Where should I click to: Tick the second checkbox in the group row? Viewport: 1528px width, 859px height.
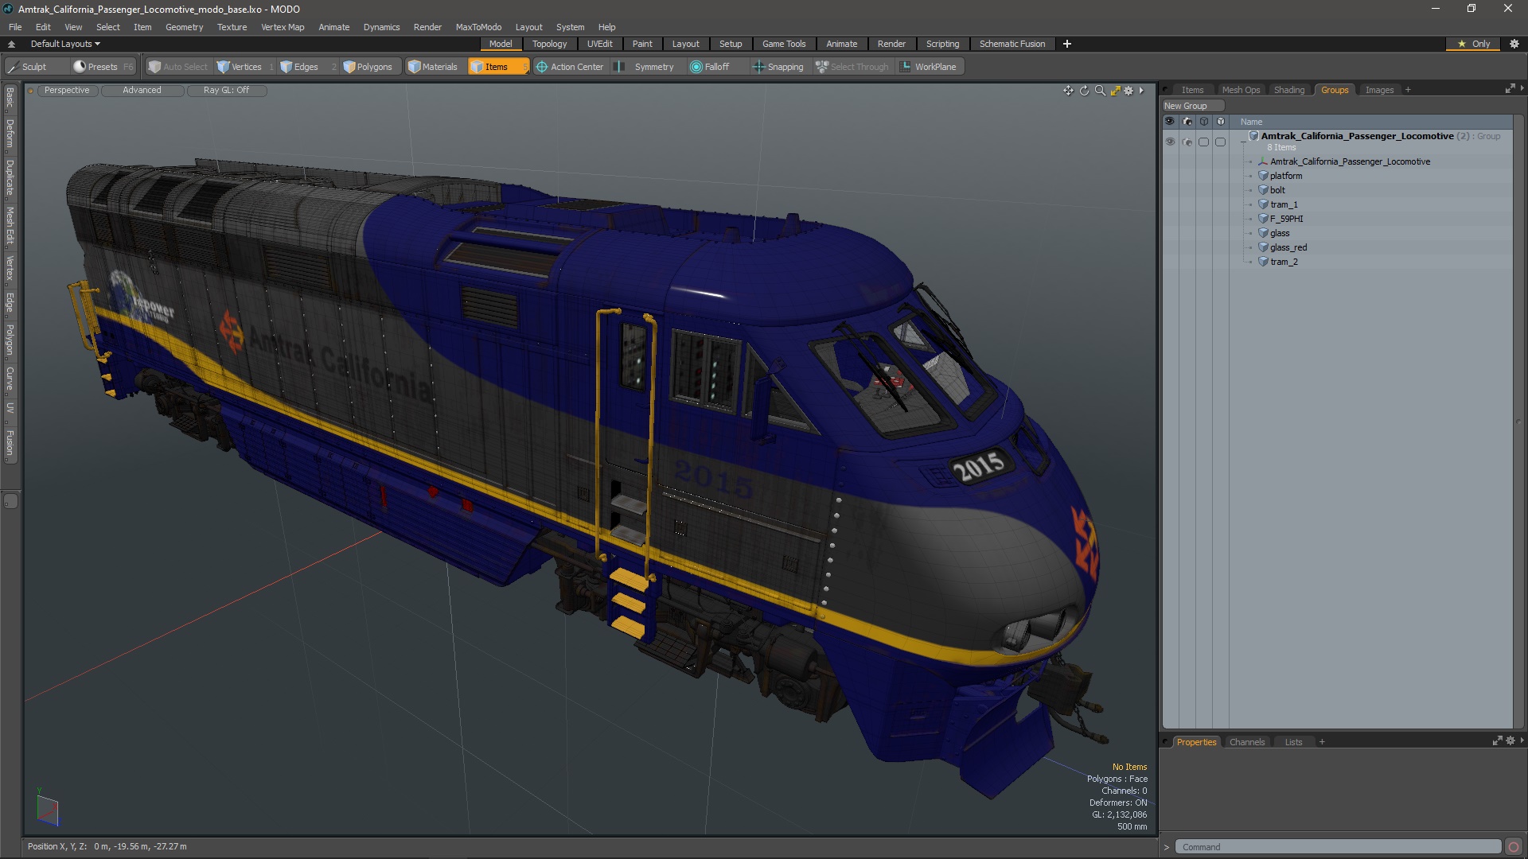1220,142
